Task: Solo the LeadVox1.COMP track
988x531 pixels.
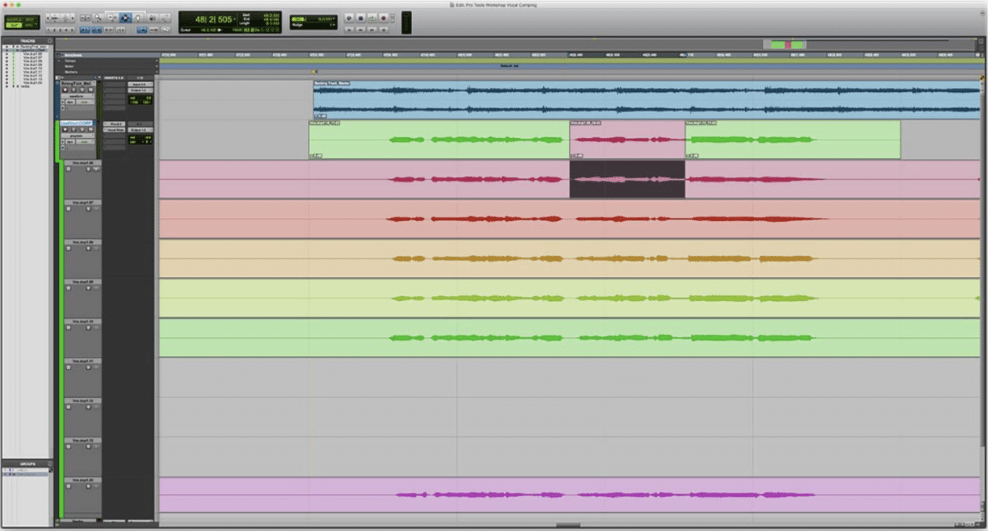Action: pos(82,129)
